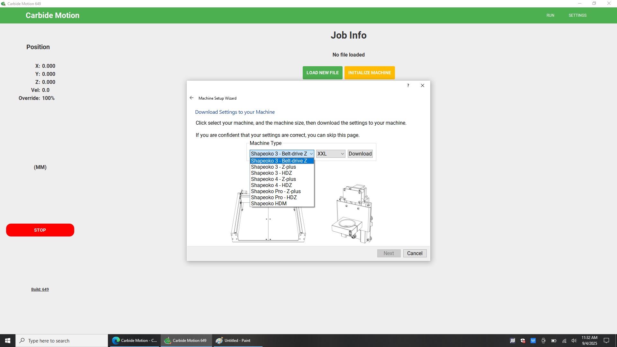This screenshot has width=617, height=347.
Task: Click the network icon in system tray
Action: coord(564,341)
